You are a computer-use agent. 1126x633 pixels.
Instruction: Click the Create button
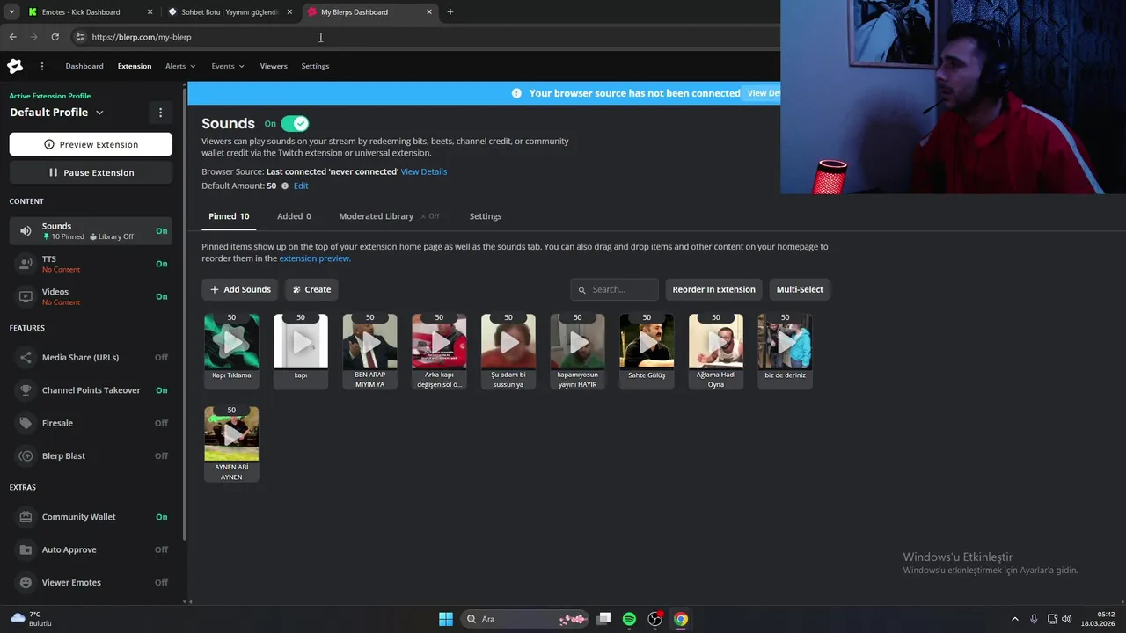tap(311, 289)
